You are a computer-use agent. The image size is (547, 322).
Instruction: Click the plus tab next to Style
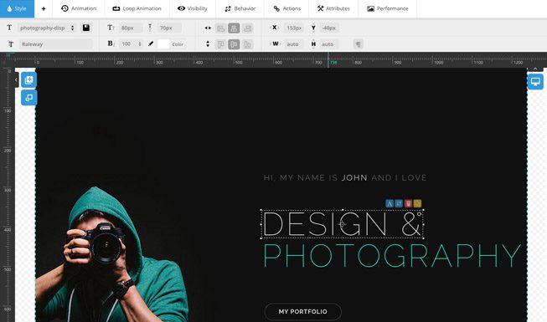44,8
